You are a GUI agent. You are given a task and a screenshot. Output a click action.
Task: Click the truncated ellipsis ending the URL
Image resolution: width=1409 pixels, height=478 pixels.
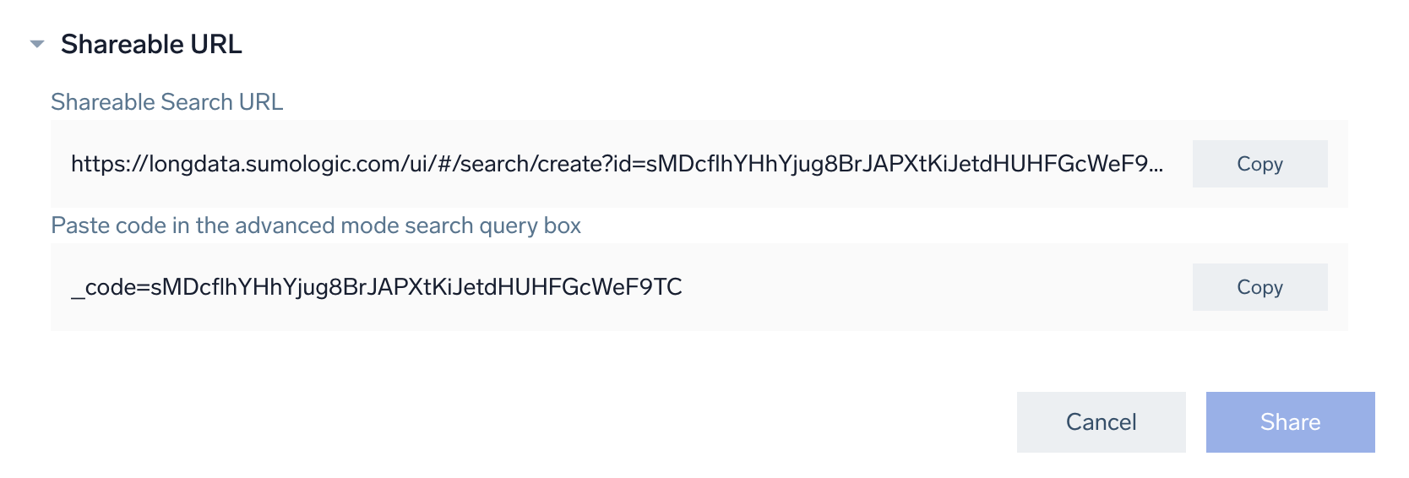coord(1156,166)
